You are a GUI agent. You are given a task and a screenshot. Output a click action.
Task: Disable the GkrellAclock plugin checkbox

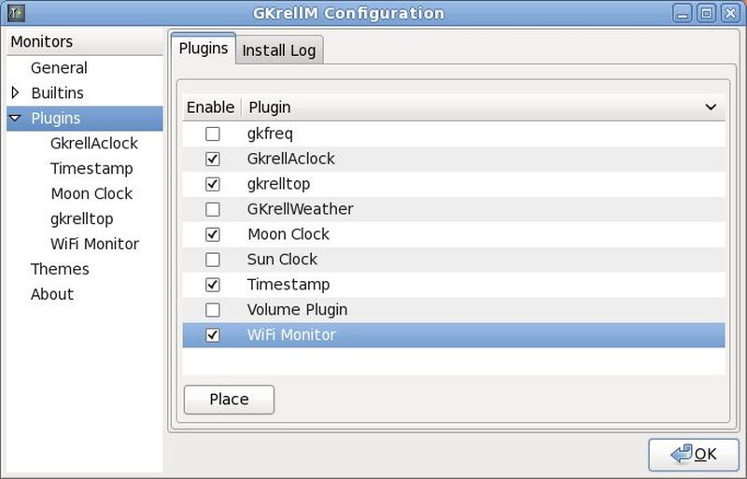pos(212,160)
